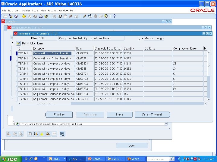Screen dimensions: 217x162
Task: Open the Windows start menu
Action: [x=11, y=159]
